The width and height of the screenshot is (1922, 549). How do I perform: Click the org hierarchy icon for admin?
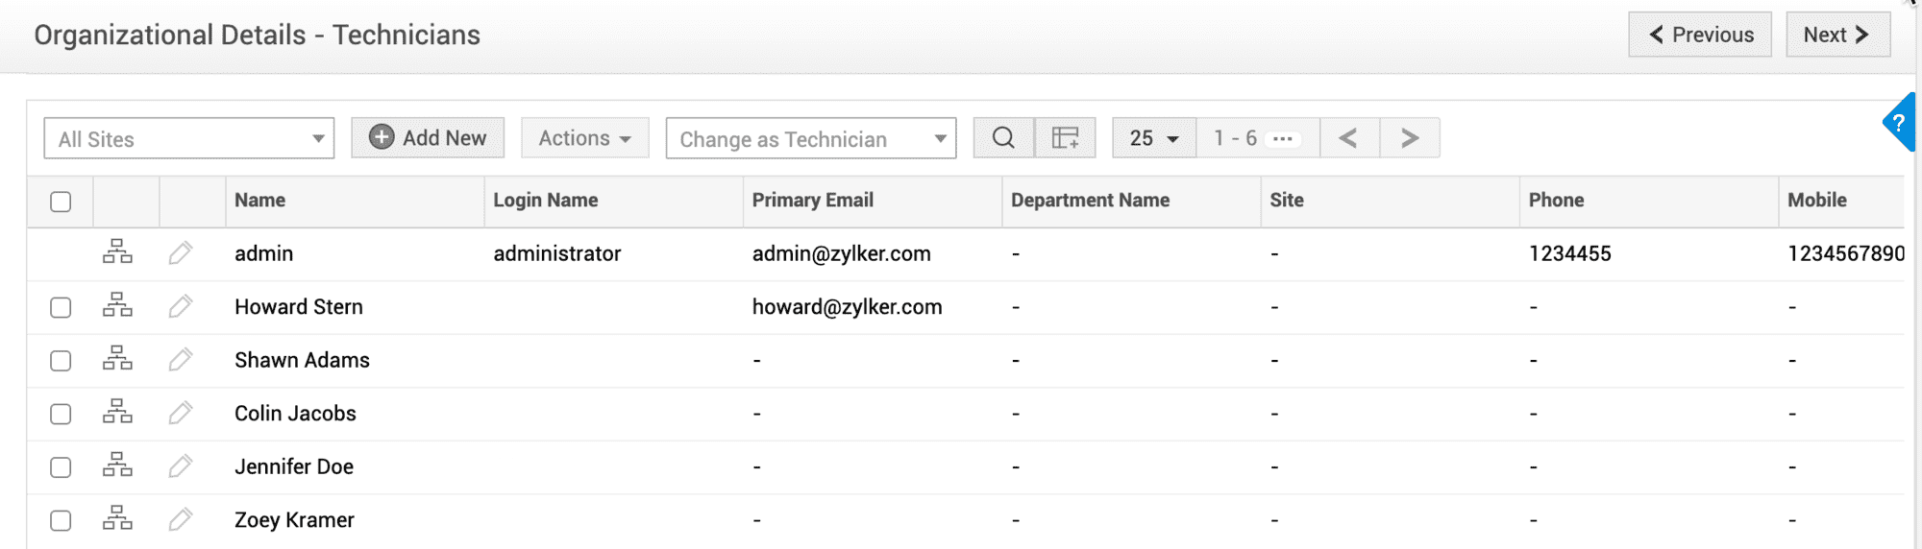[117, 253]
